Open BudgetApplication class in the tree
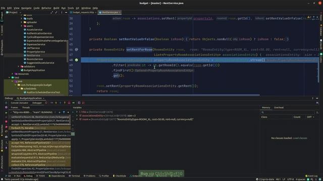Viewport: 323px width, 181px height. [x=34, y=70]
